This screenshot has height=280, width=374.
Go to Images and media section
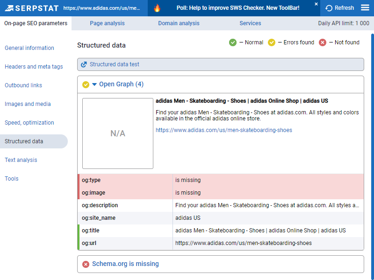[28, 104]
